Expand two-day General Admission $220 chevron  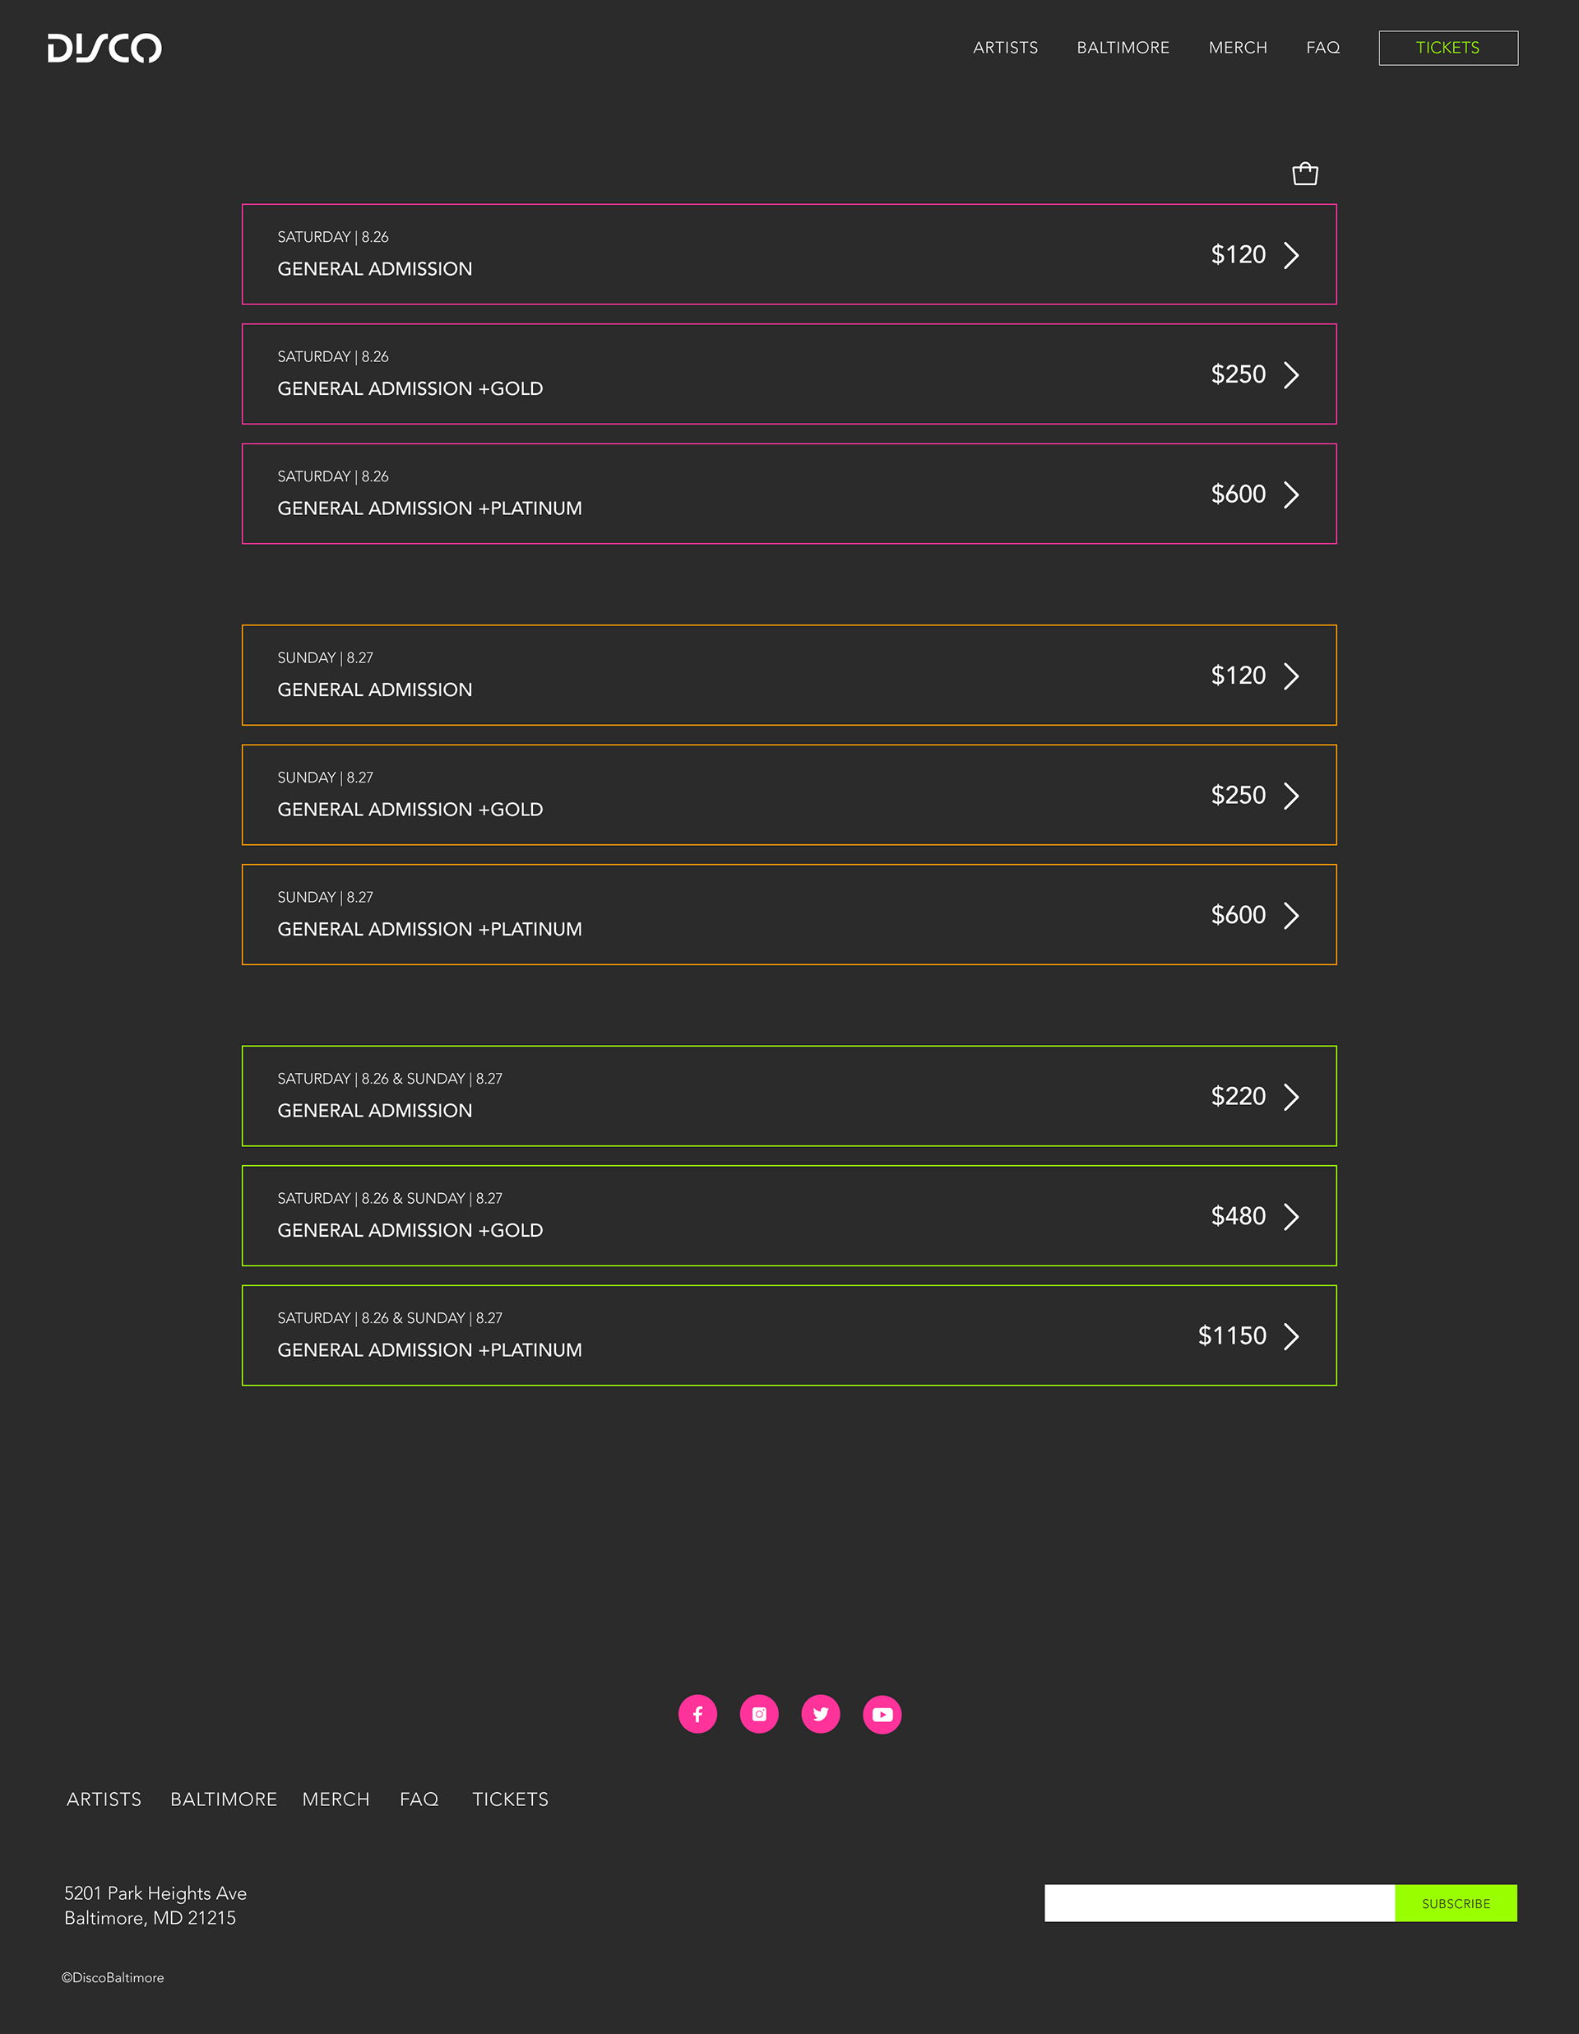click(x=1291, y=1097)
